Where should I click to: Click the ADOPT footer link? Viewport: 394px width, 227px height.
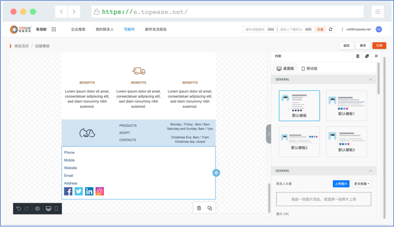(x=125, y=133)
